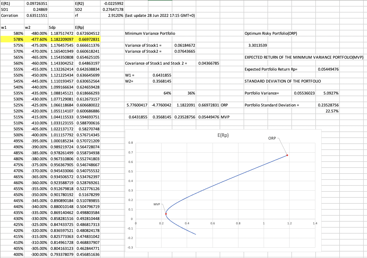Click the ORP data label in chart
367x258 pixels.
(272, 138)
